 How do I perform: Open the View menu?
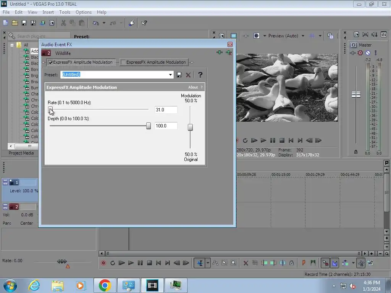[32, 12]
